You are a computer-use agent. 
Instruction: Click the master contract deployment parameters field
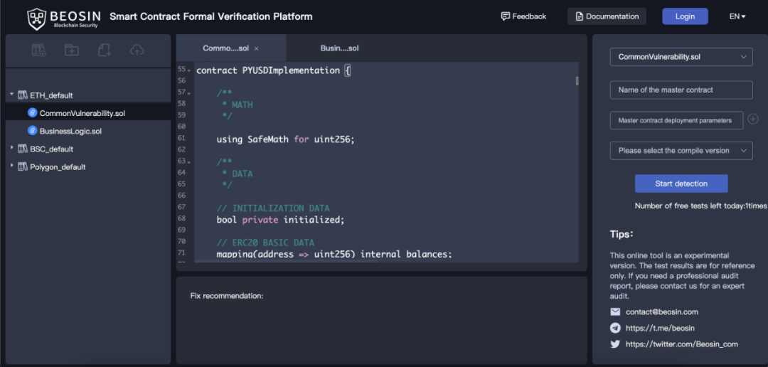(676, 120)
